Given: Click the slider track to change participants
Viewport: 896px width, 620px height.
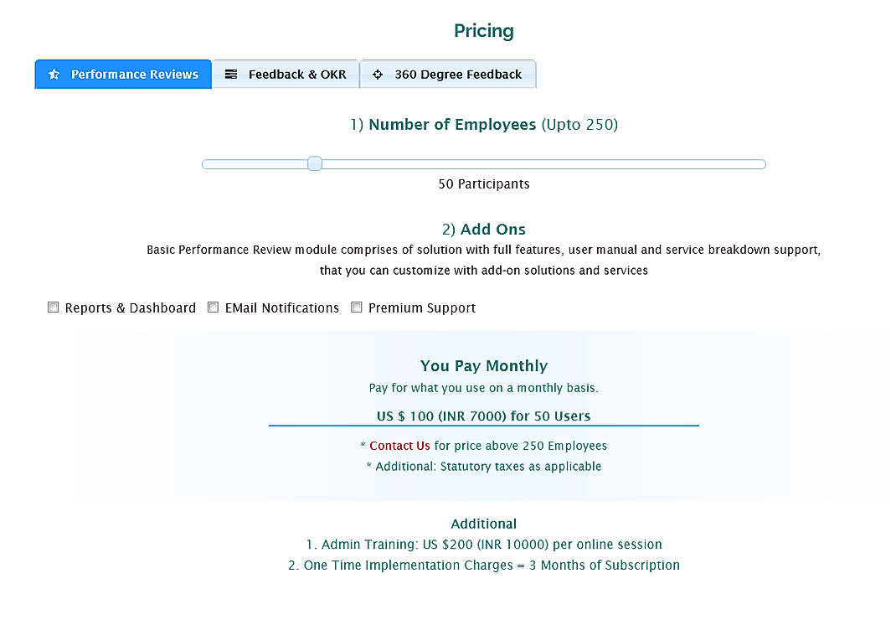Looking at the screenshot, I should pos(544,163).
